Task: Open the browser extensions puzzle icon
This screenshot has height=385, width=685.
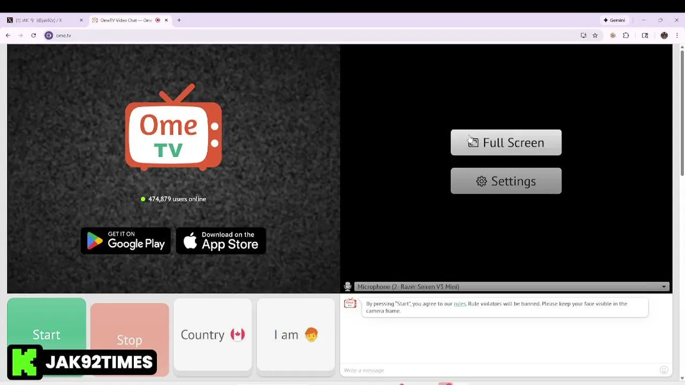Action: pos(626,35)
